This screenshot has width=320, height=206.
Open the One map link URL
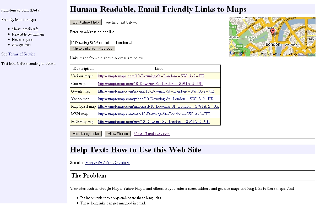[x=150, y=84]
